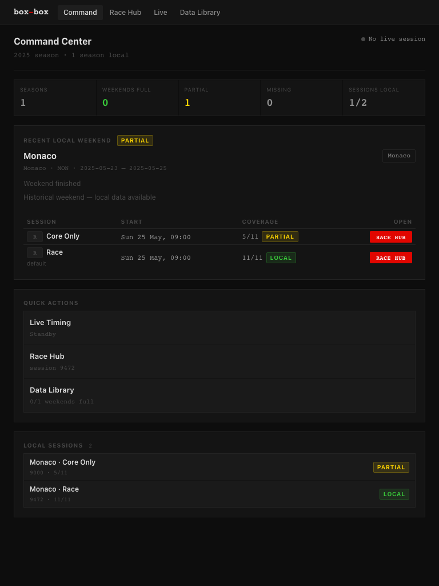Screen dimensions: 439x586
Task: Open Live Timing quick action
Action: [219, 328]
